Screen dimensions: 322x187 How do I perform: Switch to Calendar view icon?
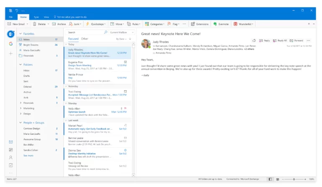10,150
